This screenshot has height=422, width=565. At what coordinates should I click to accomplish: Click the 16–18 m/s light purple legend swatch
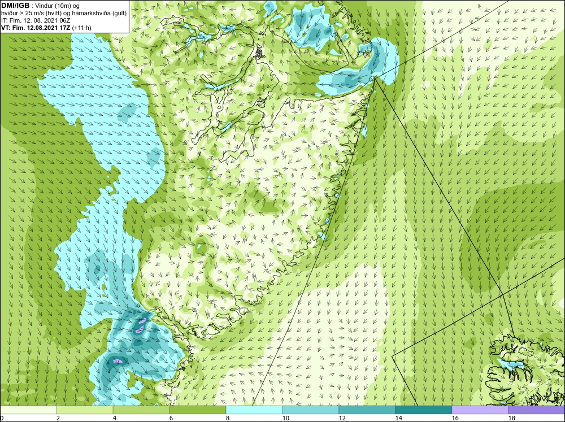[x=480, y=410]
